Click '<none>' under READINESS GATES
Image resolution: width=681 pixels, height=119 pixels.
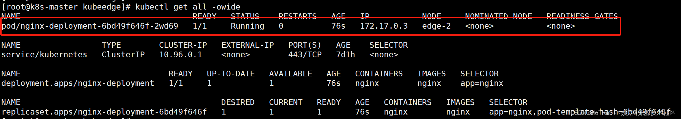coord(561,26)
